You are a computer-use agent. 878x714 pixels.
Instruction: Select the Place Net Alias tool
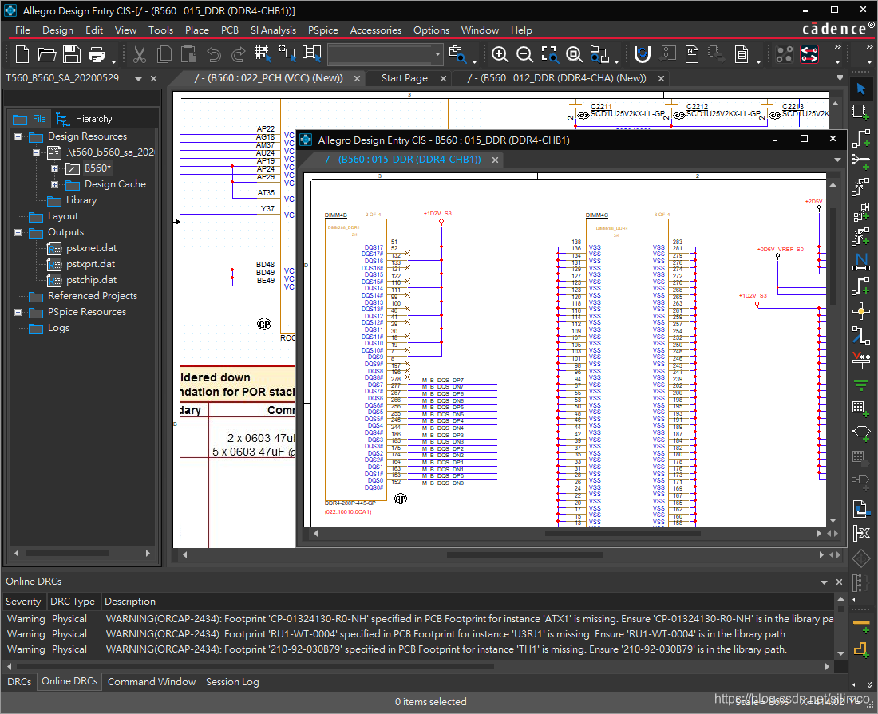tap(860, 262)
